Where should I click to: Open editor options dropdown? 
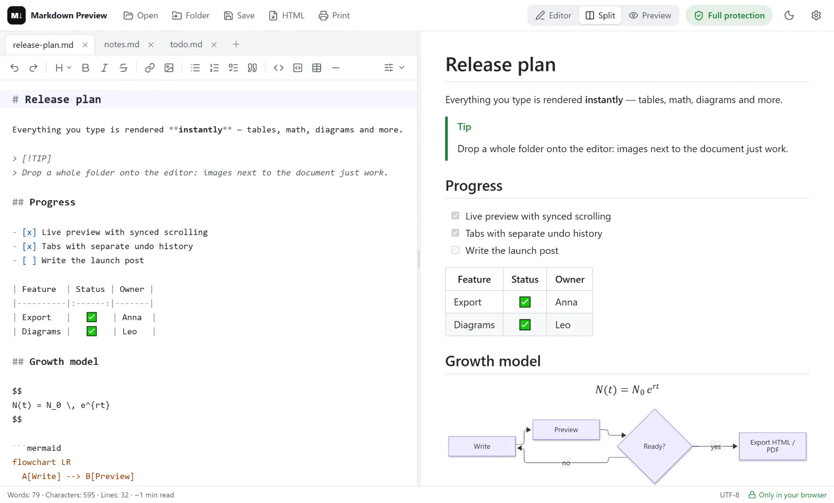(x=394, y=68)
